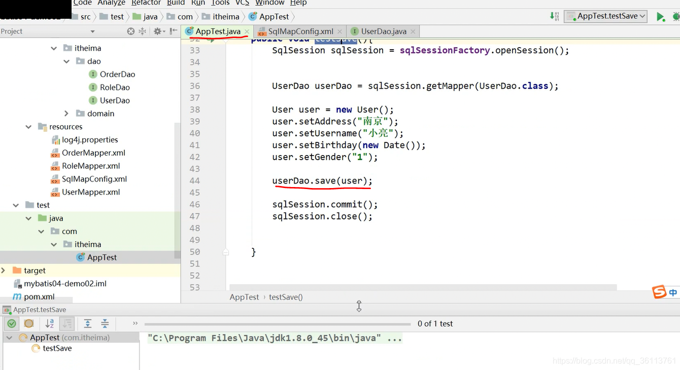Expand the target folder

4,271
